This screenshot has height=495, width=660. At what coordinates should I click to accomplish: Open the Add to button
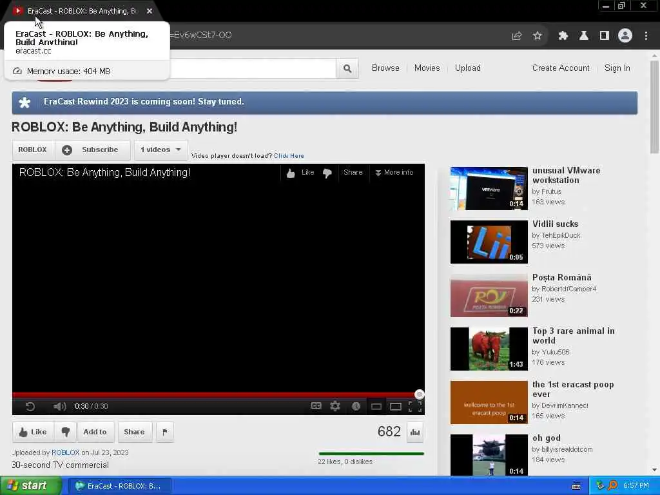[x=95, y=432]
